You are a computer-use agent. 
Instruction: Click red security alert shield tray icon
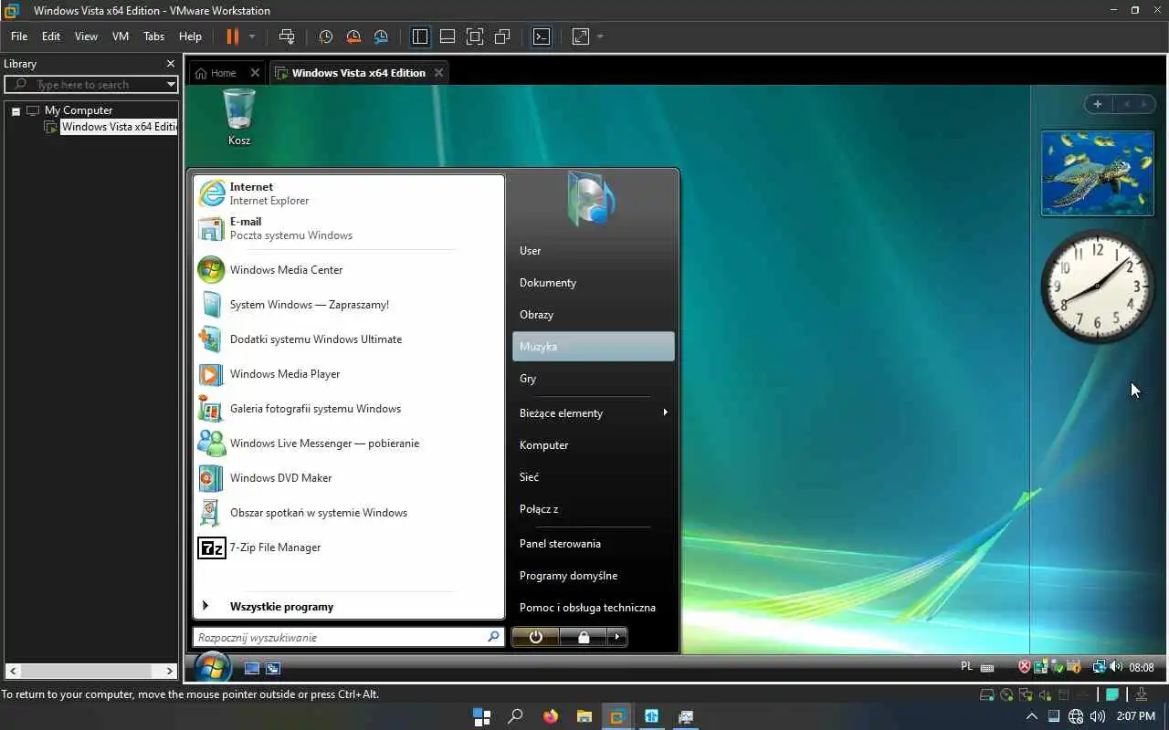[1025, 667]
